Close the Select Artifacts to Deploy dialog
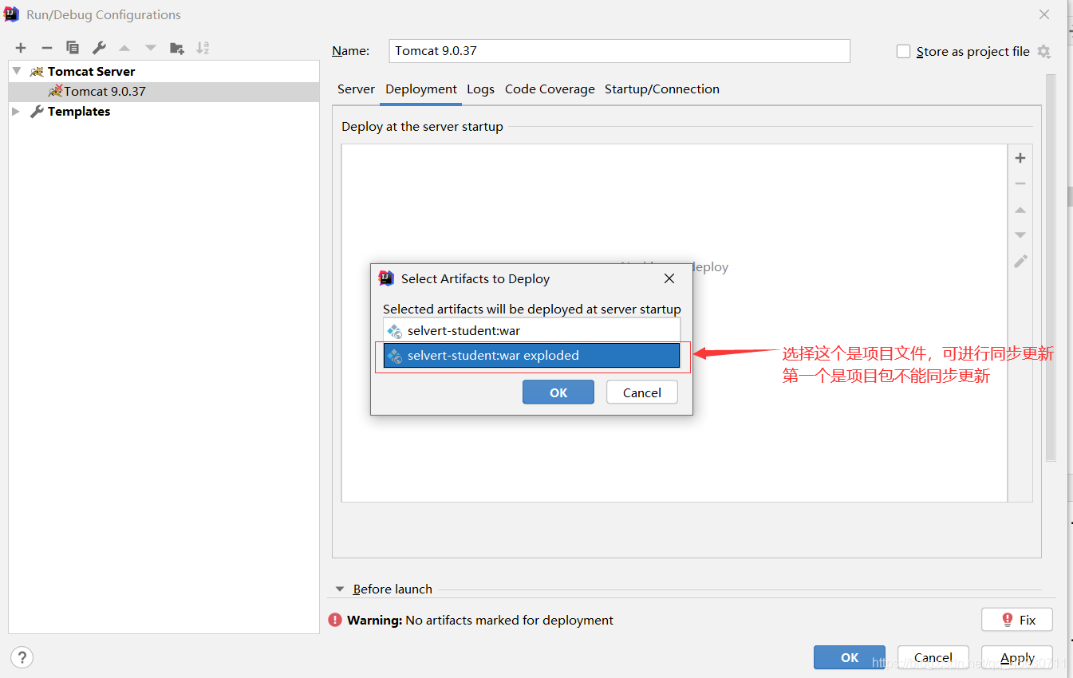This screenshot has width=1073, height=678. click(669, 278)
